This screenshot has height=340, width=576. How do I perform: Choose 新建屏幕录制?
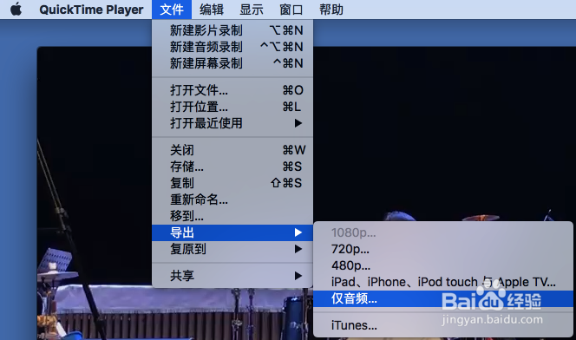(232, 63)
